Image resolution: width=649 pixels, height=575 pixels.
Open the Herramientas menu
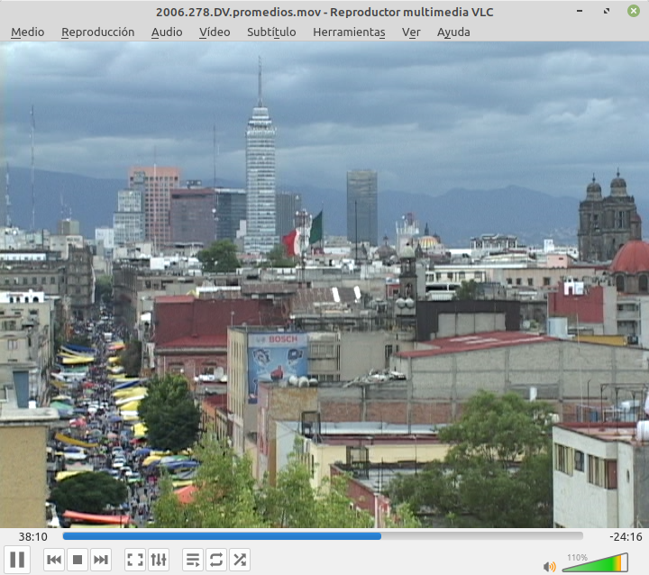pos(349,32)
